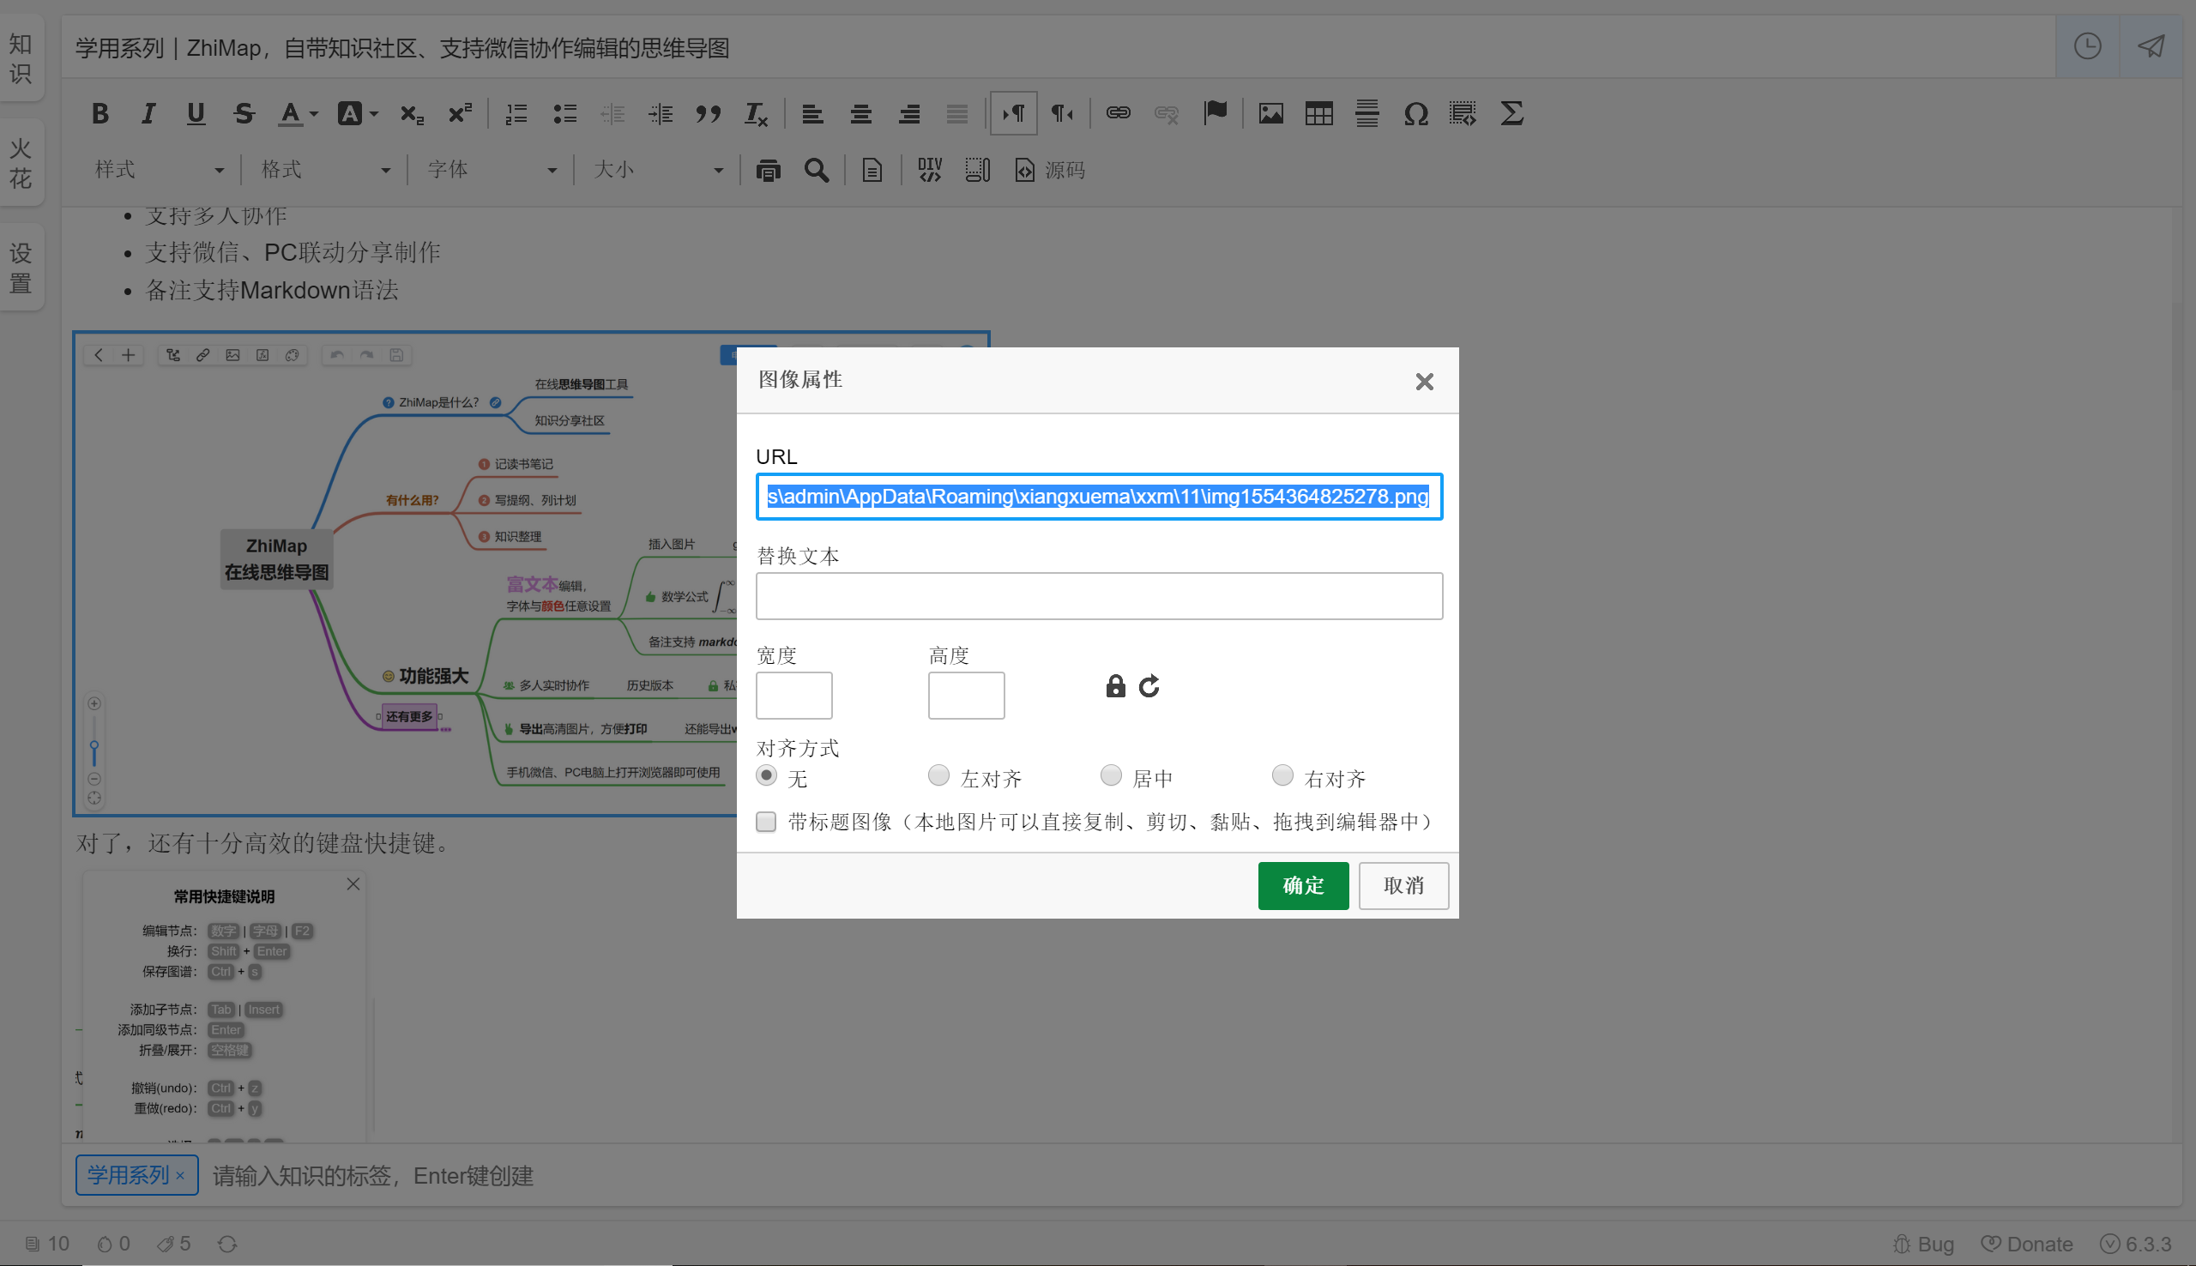Remove text formatting

tap(757, 114)
